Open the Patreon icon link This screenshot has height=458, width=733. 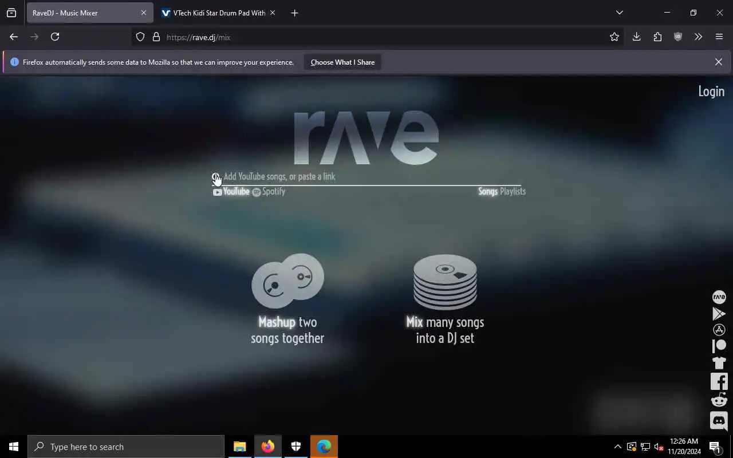[x=719, y=346]
